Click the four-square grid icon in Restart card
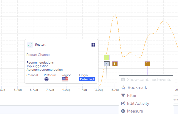 coord(93,45)
